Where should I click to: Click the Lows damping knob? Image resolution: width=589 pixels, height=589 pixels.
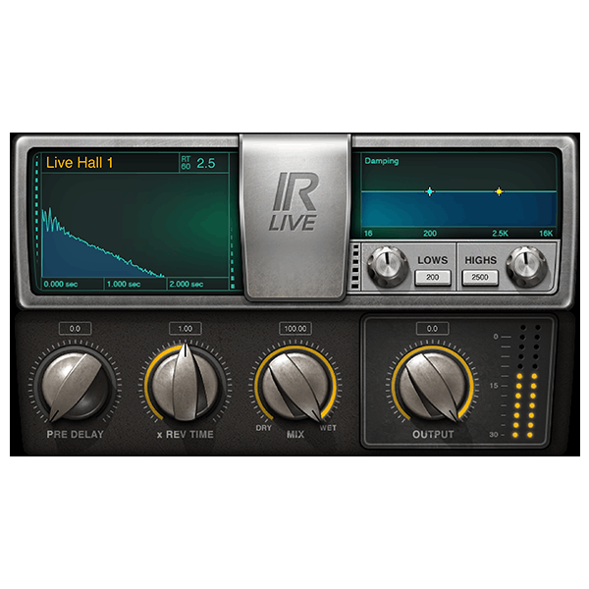tap(386, 263)
